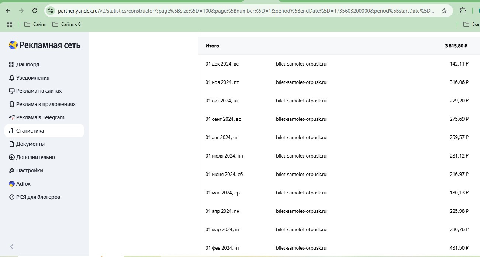The width and height of the screenshot is (480, 257).
Task: Select the date 01 мар 2024, пт
Action: point(222,229)
